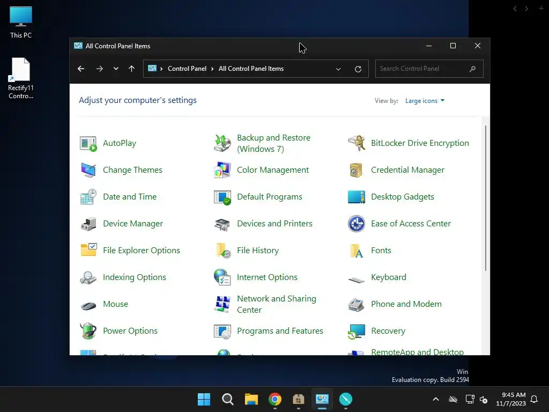Click the Forward navigation arrow
This screenshot has height=412, width=549.
(99, 69)
